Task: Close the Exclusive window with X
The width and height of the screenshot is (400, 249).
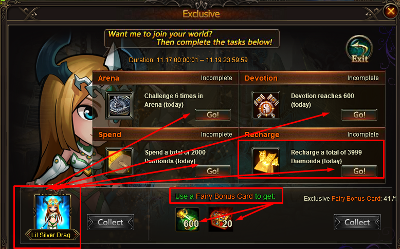Action: 391,11
